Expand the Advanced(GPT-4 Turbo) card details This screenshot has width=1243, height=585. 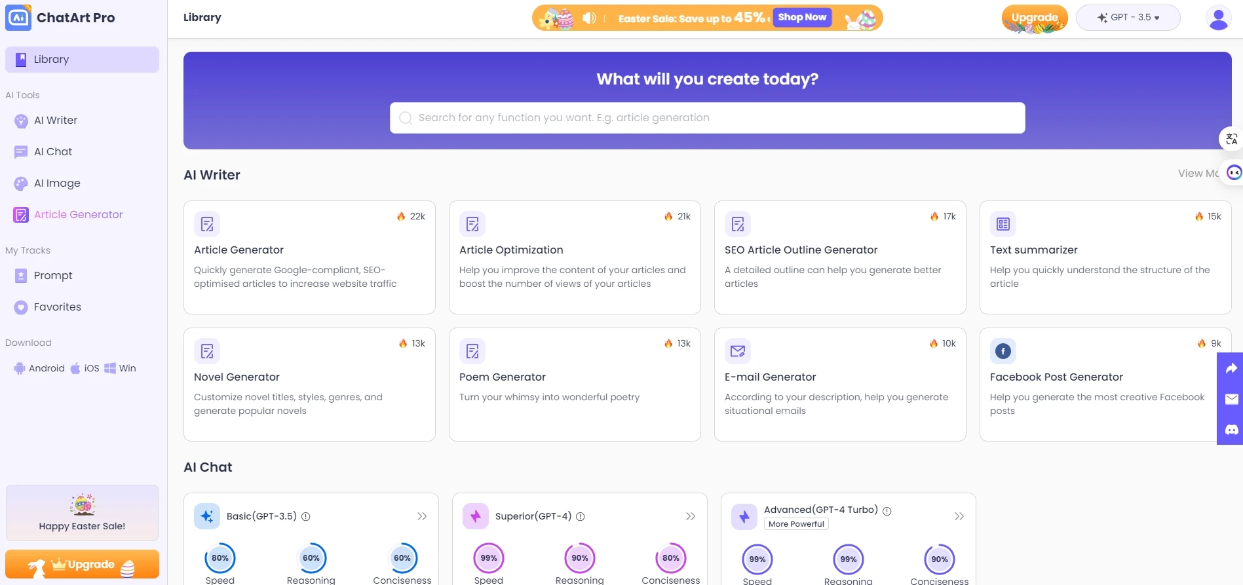959,516
